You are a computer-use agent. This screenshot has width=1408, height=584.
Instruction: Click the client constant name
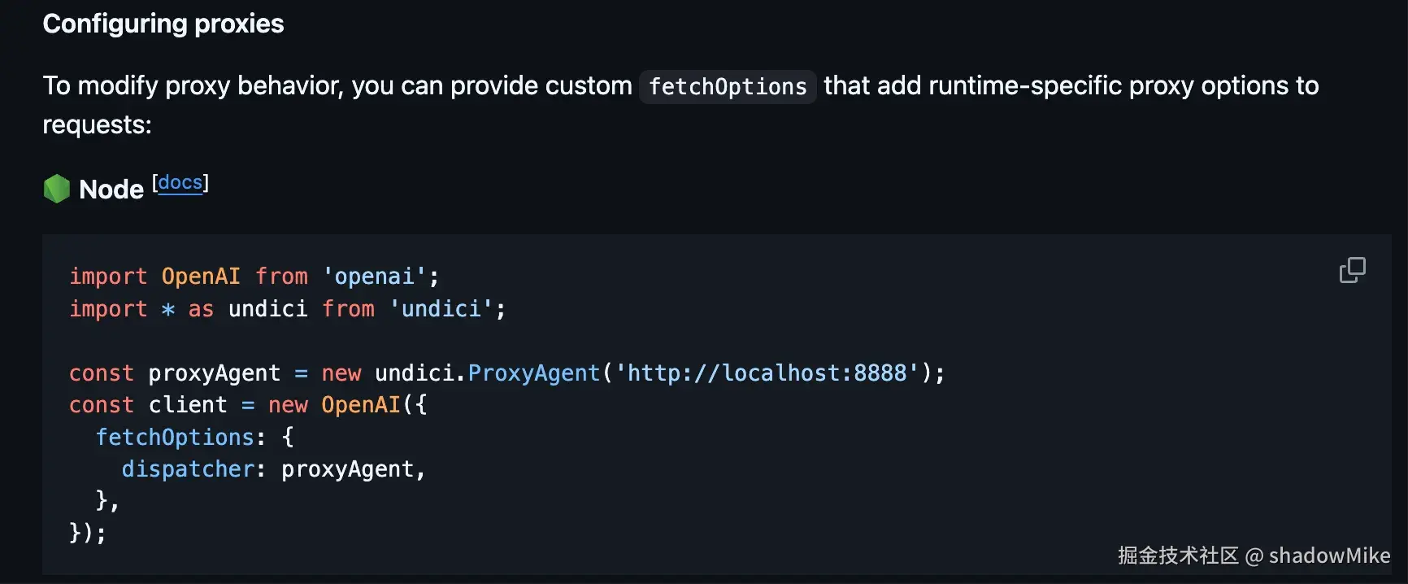(188, 405)
